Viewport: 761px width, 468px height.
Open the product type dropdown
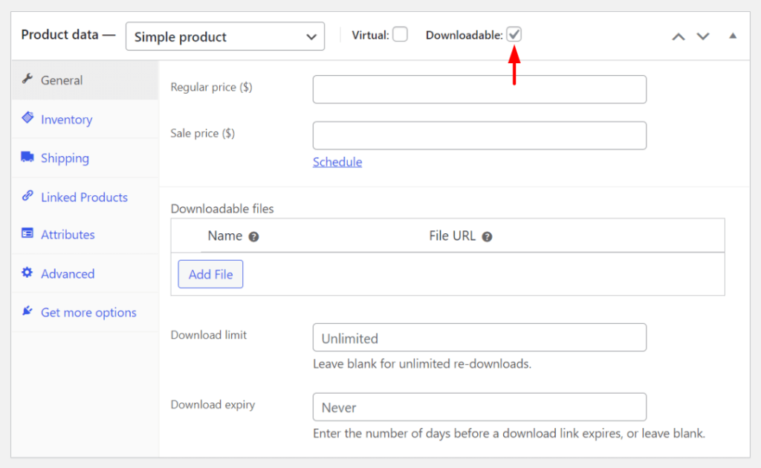click(225, 36)
